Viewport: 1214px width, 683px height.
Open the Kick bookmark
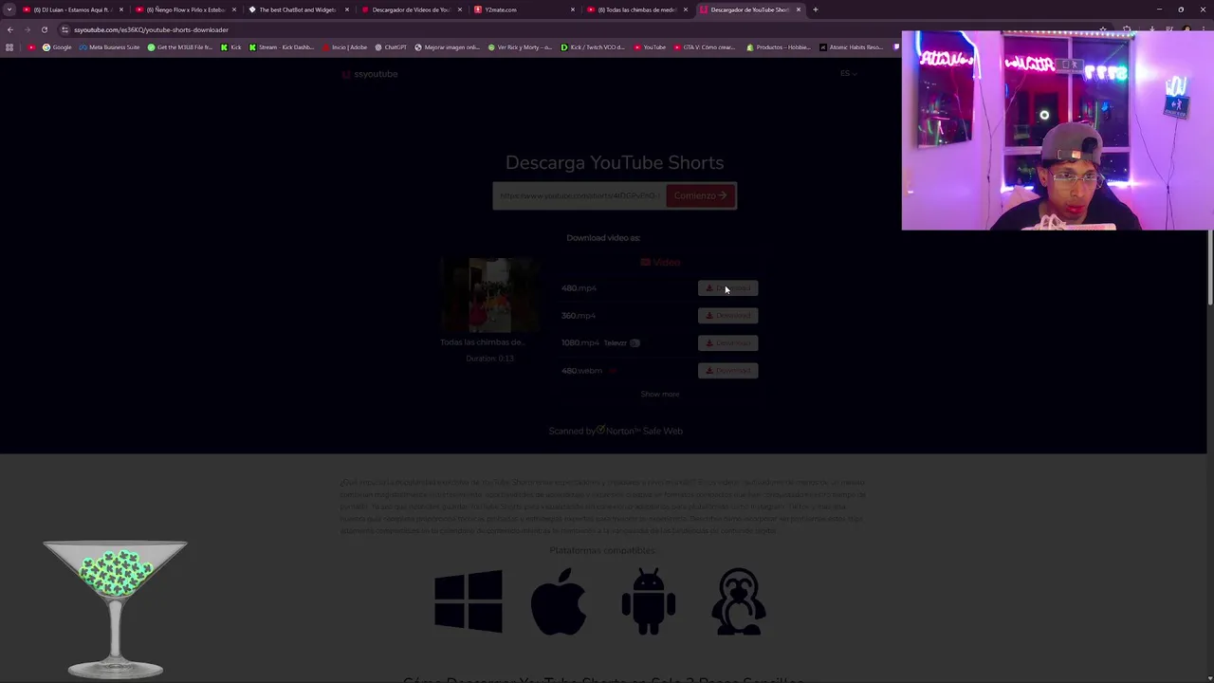(232, 47)
